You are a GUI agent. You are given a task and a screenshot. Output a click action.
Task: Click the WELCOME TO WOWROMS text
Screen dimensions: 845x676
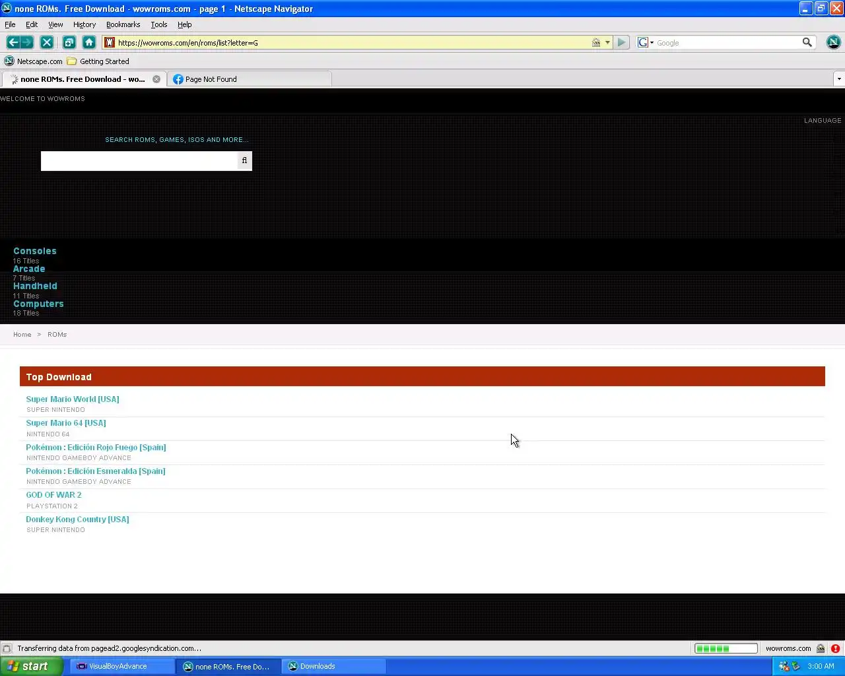tap(42, 98)
